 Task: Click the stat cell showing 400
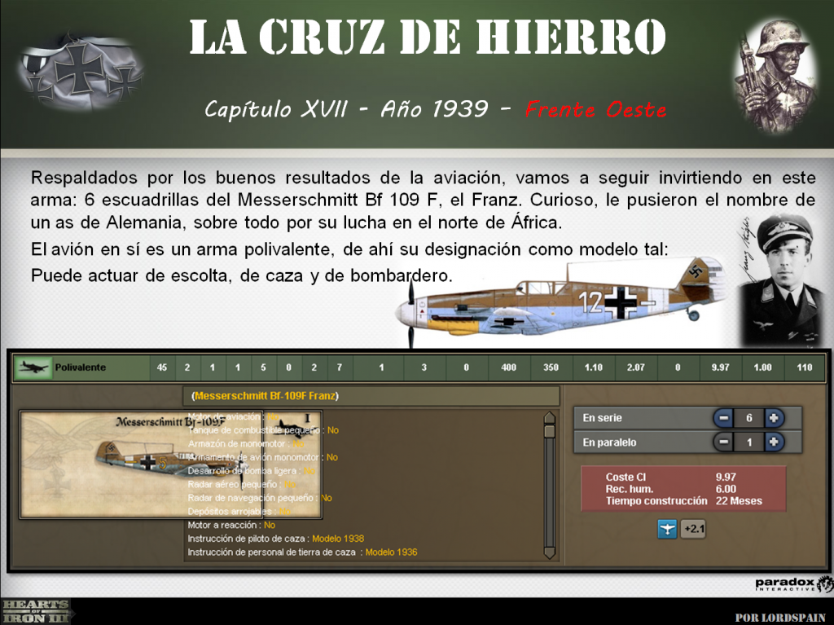click(508, 368)
